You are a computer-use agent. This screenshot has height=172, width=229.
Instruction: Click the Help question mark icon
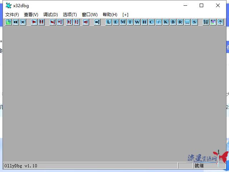tap(220, 22)
